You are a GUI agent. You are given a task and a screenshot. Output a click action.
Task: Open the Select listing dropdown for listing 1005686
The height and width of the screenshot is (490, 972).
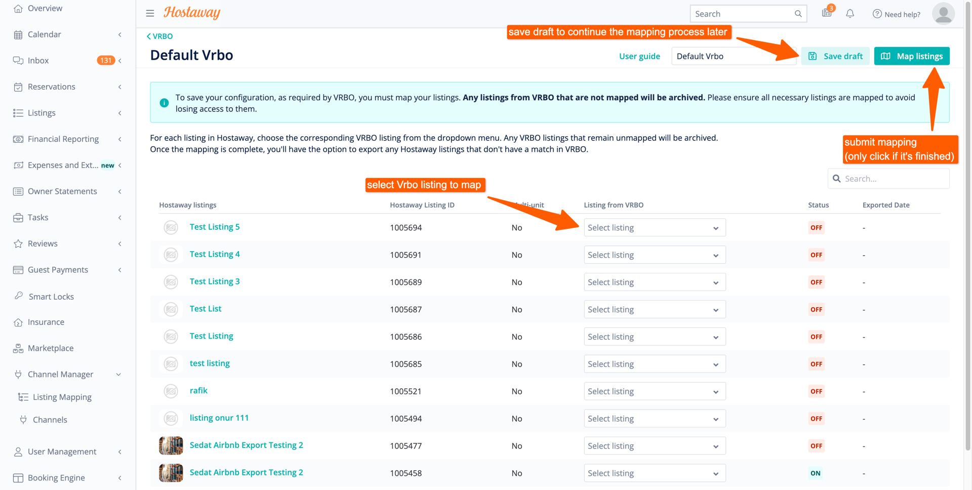coord(655,337)
